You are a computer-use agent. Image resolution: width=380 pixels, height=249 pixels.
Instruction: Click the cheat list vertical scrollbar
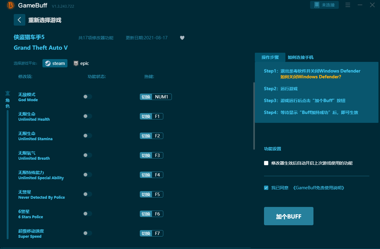(254, 116)
